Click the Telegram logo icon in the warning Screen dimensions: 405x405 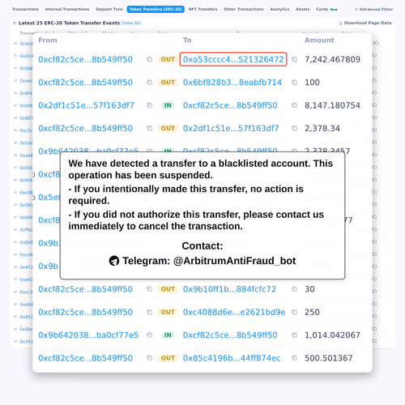coord(114,261)
